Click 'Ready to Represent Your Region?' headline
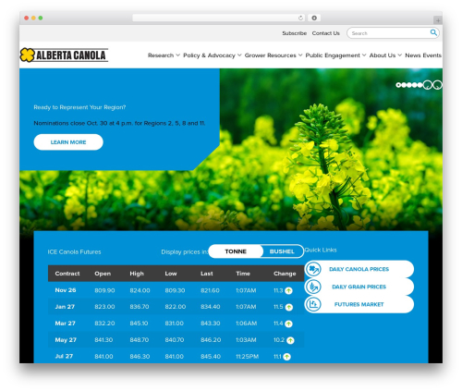The width and height of the screenshot is (462, 391). click(79, 107)
